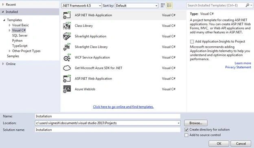Screen dimensions: 254x148
Task: Expand the Visual Basic node arrow
Action: (x=9, y=25)
